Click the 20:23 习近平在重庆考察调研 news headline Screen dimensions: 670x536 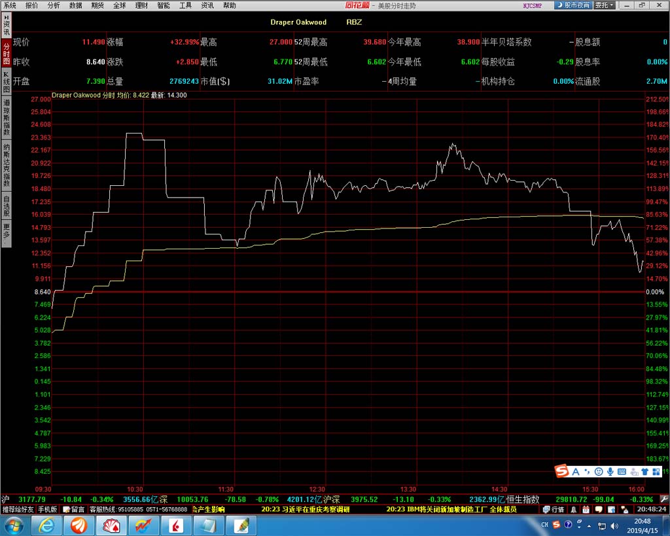point(305,510)
